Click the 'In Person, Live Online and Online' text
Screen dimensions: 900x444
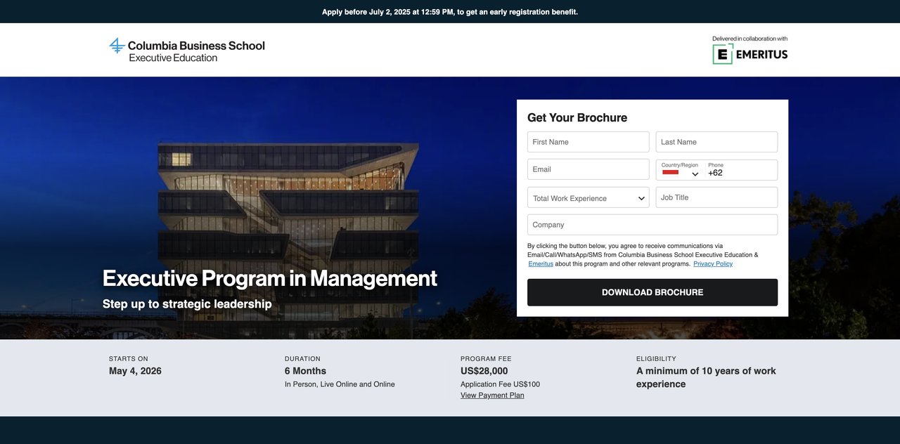[x=340, y=384]
